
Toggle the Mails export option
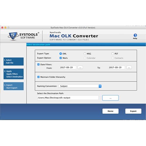pyautogui.click(x=61, y=58)
